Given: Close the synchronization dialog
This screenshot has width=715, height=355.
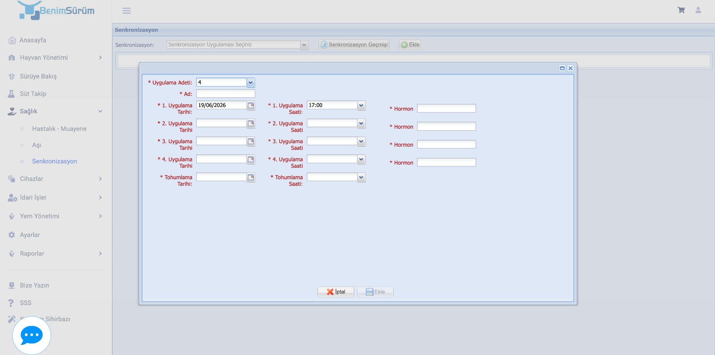Looking at the screenshot, I should (571, 68).
